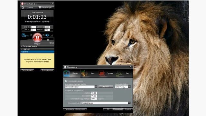Collapse the Справка help section header

[x=37, y=52]
